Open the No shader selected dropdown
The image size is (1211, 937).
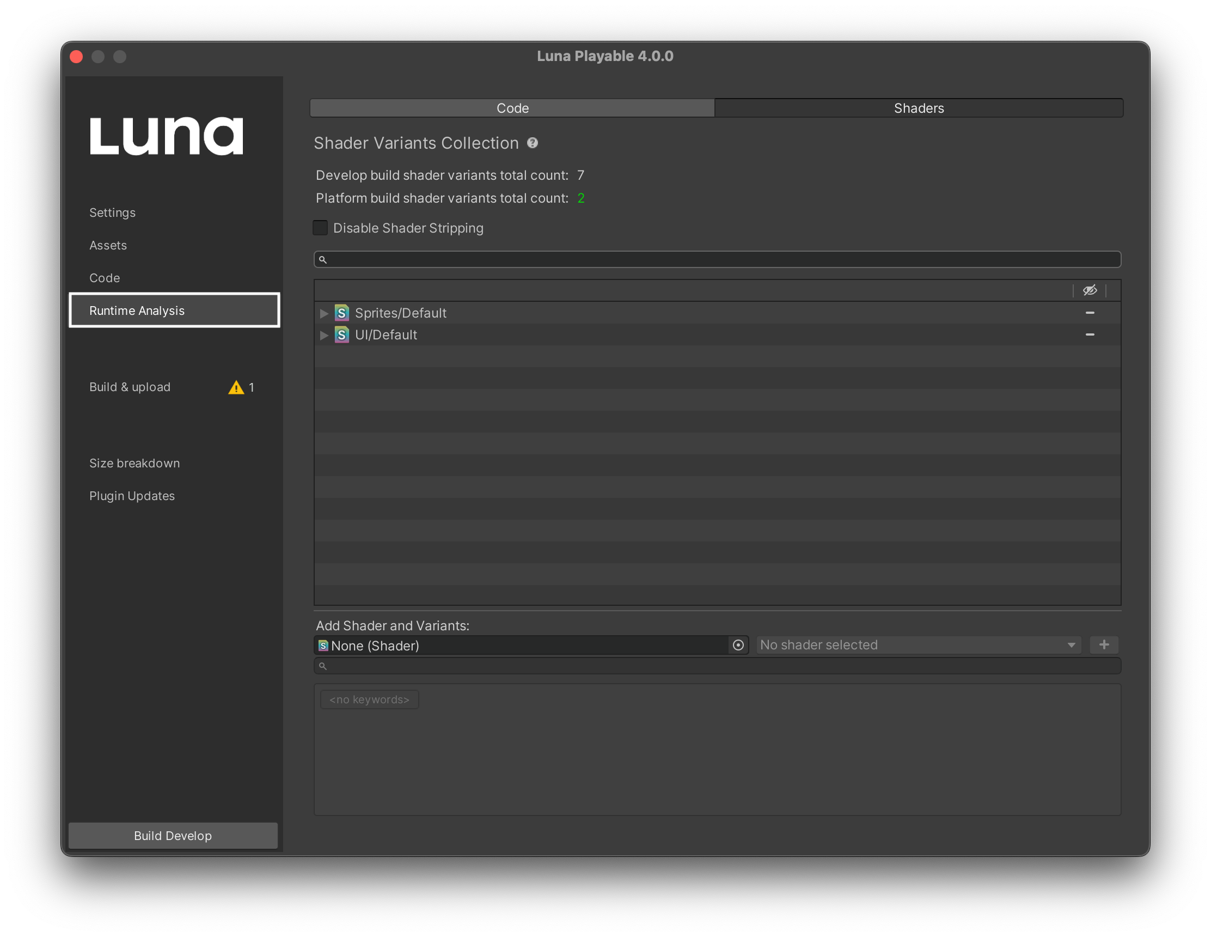919,645
